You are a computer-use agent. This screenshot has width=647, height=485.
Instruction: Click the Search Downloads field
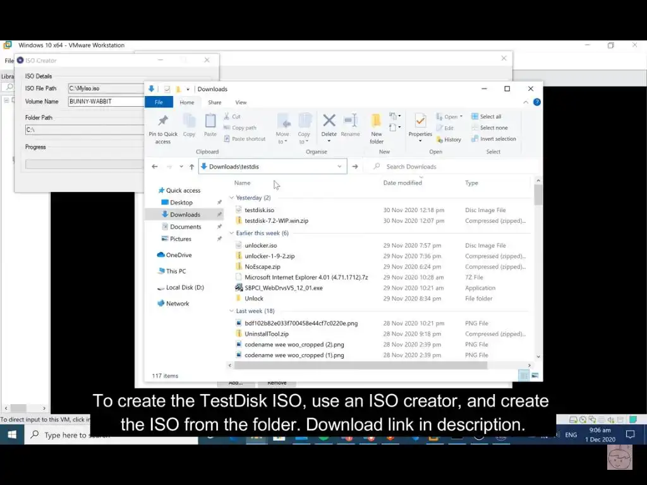(x=452, y=167)
